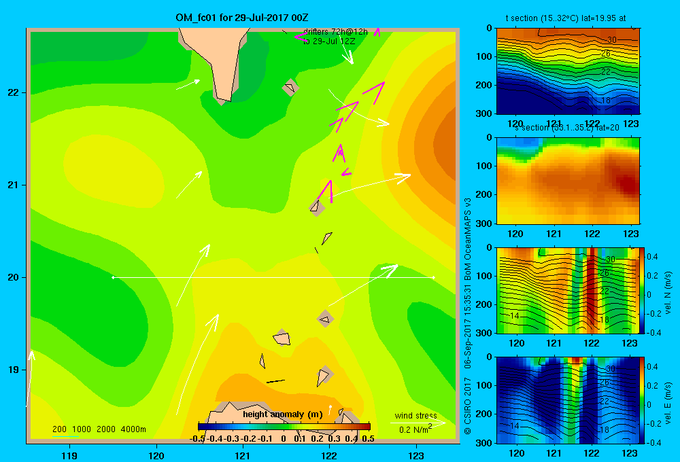Screen dimensions: 680x462
Task: Click longitude label 121 below main map
Action: click(x=243, y=455)
